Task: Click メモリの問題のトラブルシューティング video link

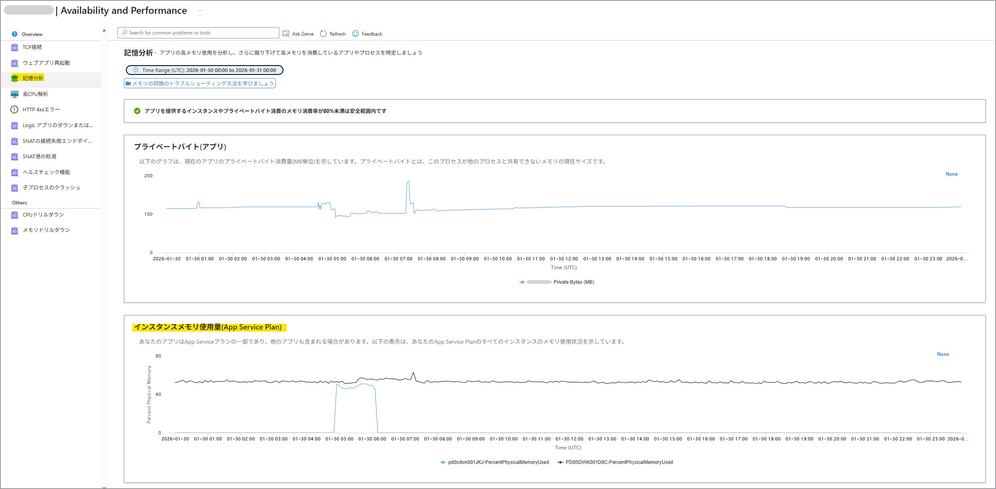Action: pos(200,83)
